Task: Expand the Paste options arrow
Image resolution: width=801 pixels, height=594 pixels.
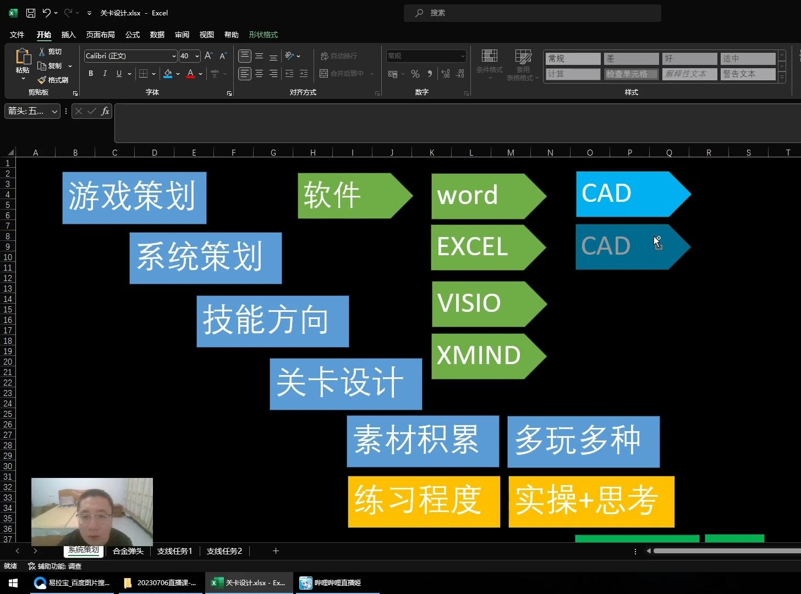Action: pyautogui.click(x=23, y=79)
